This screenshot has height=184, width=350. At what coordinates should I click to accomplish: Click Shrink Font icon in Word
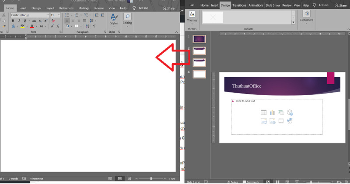[58, 26]
